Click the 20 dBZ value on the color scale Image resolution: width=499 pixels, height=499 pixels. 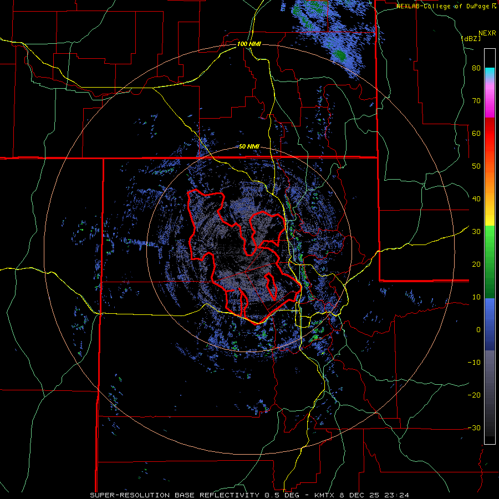[x=476, y=264]
